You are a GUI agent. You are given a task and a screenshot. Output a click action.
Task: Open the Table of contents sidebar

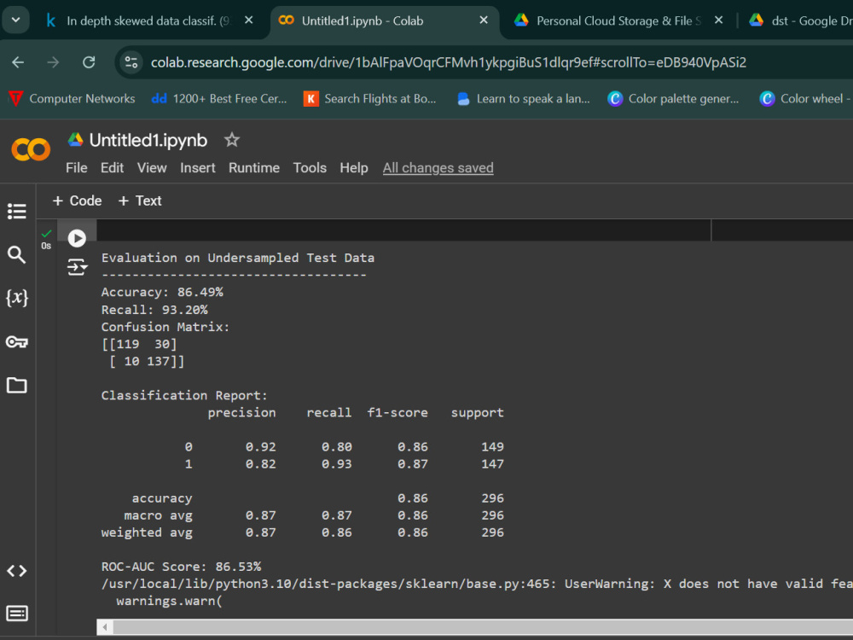pos(17,211)
